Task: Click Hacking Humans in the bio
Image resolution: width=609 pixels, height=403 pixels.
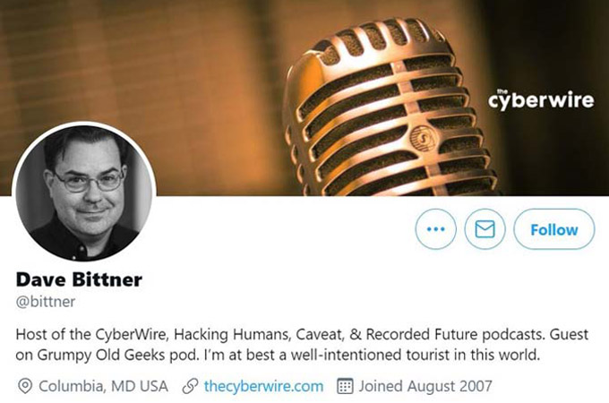Action: pyautogui.click(x=232, y=334)
